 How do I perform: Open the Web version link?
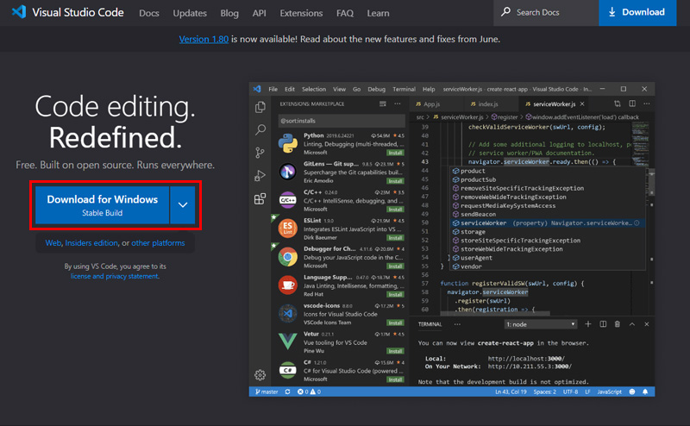tap(53, 243)
